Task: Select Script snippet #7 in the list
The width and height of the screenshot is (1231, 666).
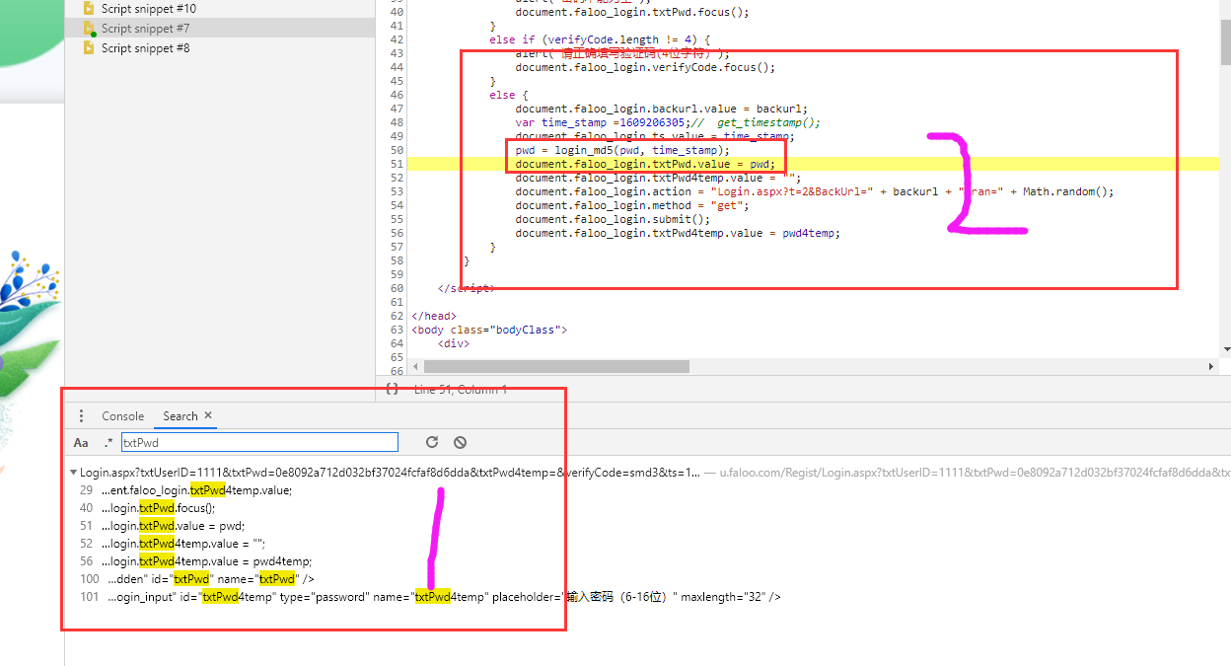Action: 220,29
